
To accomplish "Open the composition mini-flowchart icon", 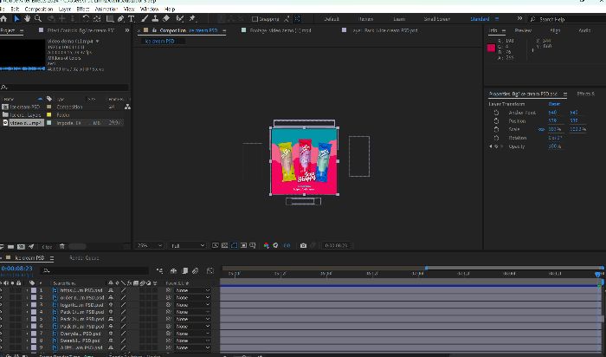I will 159,270.
